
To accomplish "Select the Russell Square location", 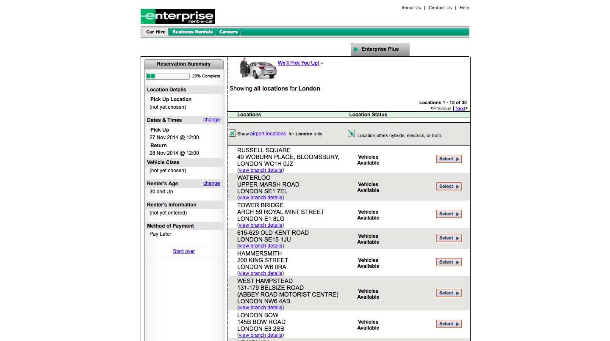I will [449, 159].
